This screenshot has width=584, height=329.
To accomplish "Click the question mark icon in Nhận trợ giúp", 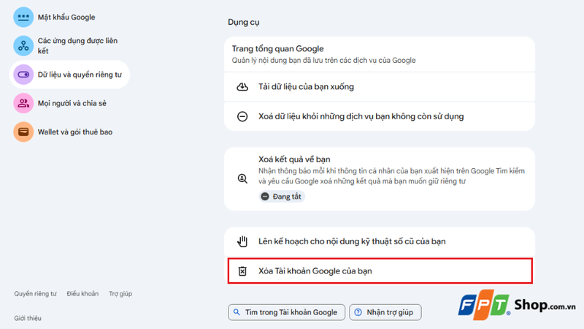I will 358,312.
